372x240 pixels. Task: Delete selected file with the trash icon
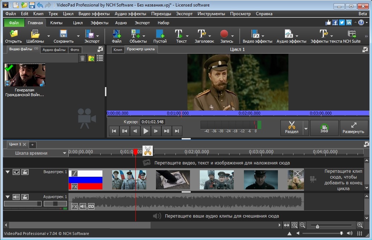[82, 58]
